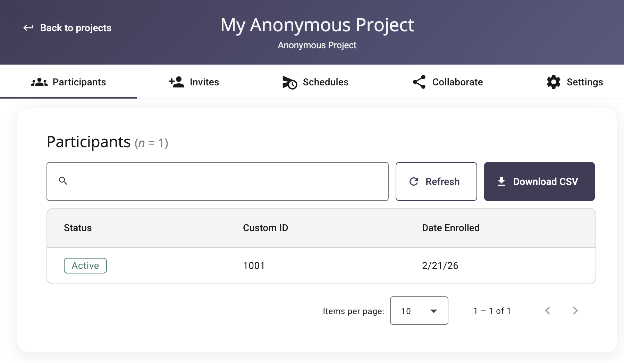
Task: Follow the Back to projects link
Action: [76, 28]
